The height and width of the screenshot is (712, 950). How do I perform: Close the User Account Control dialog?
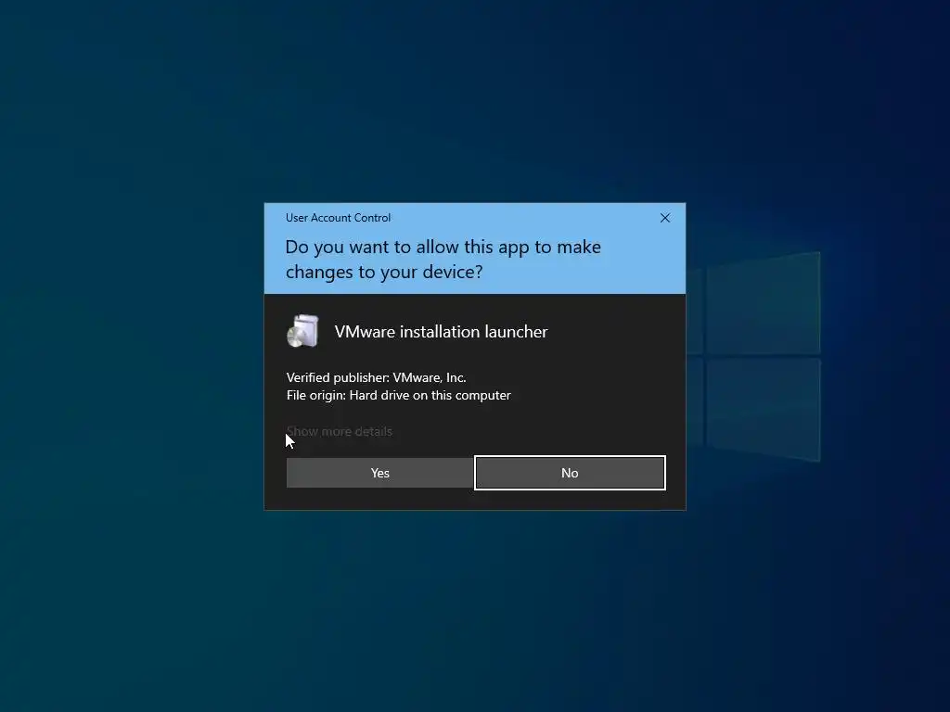[664, 218]
